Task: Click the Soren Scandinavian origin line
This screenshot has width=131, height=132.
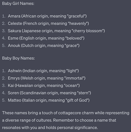Action: tap(49, 93)
